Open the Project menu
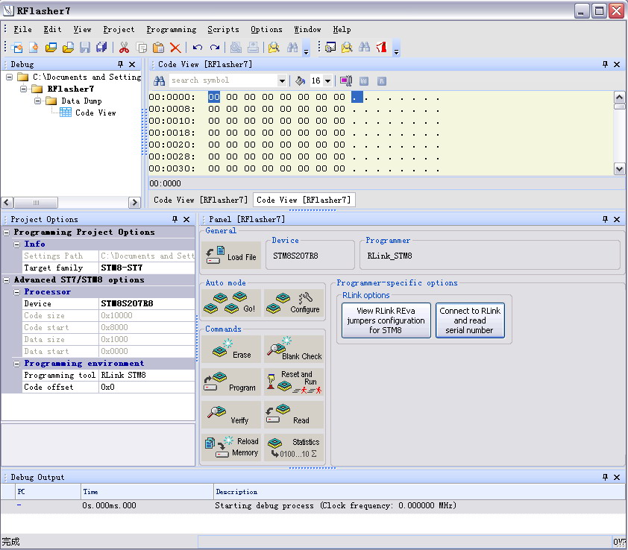Viewport: 628px width, 550px height. click(x=119, y=29)
